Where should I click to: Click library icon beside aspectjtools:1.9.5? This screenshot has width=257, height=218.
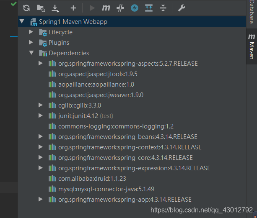[x=52, y=74]
